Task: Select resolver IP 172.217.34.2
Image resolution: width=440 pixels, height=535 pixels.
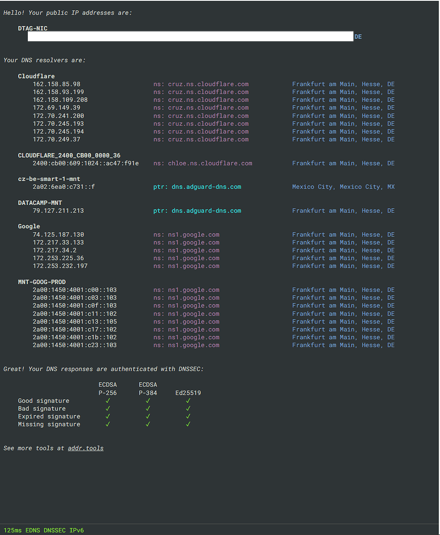Action: (x=55, y=250)
